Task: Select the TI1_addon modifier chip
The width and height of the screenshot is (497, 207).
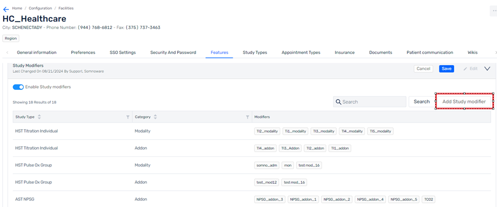Action: pyautogui.click(x=340, y=148)
